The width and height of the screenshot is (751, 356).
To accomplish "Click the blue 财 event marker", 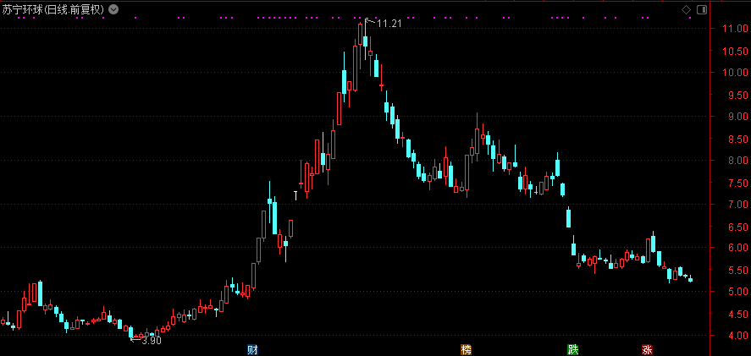I will coord(252,349).
